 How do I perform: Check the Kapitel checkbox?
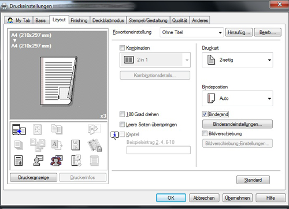pyautogui.click(x=122, y=135)
